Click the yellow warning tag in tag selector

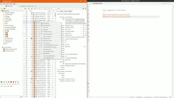[x=4, y=82]
